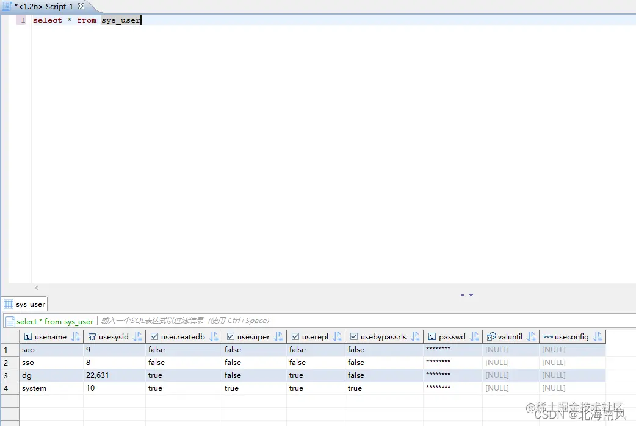
Task: Place cursor in the SQL statement text
Action: pos(87,20)
